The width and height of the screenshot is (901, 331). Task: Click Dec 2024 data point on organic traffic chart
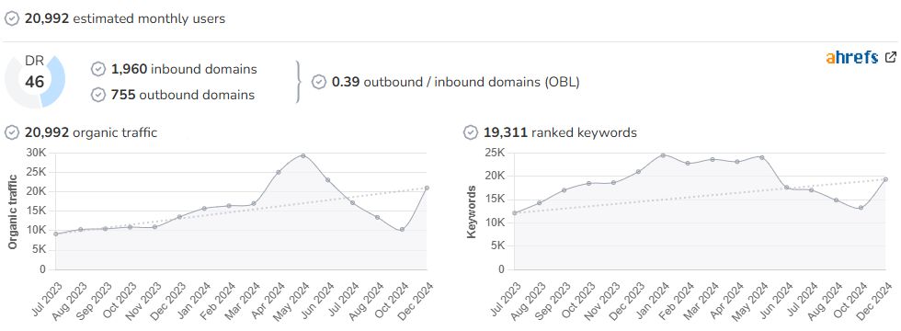pos(427,188)
